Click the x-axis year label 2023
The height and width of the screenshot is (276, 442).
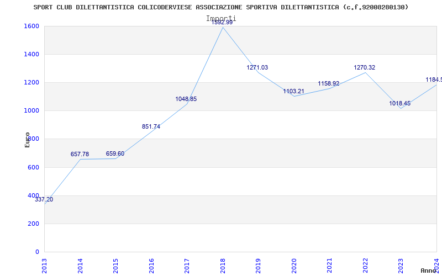click(401, 266)
